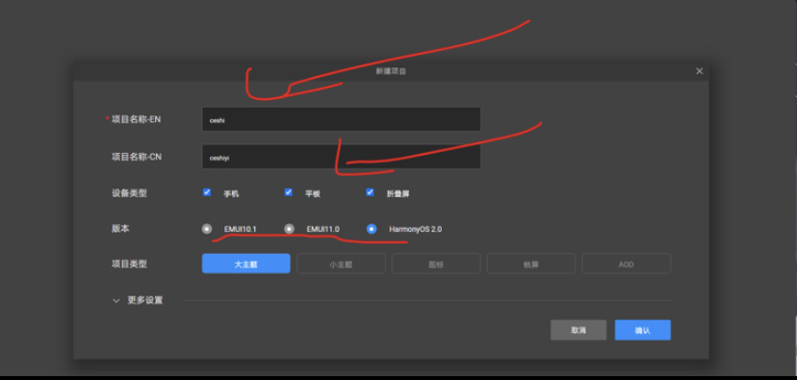The image size is (797, 380).
Task: Click the 项目类型 label
Action: [129, 264]
